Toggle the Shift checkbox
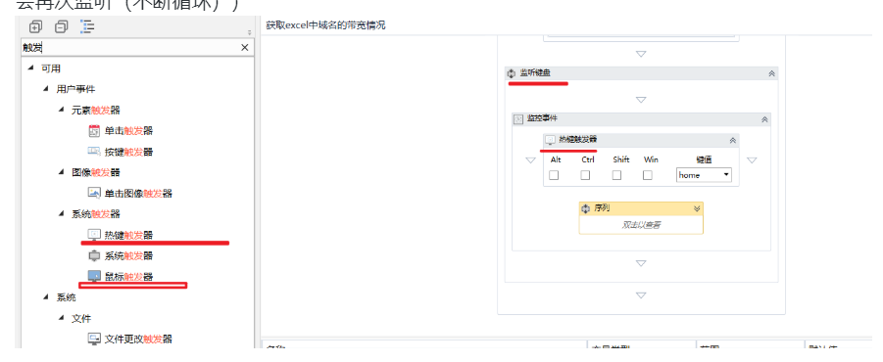Image resolution: width=883 pixels, height=362 pixels. [x=616, y=175]
